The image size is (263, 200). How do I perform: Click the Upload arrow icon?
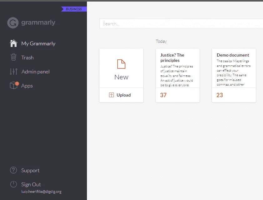[x=111, y=95]
